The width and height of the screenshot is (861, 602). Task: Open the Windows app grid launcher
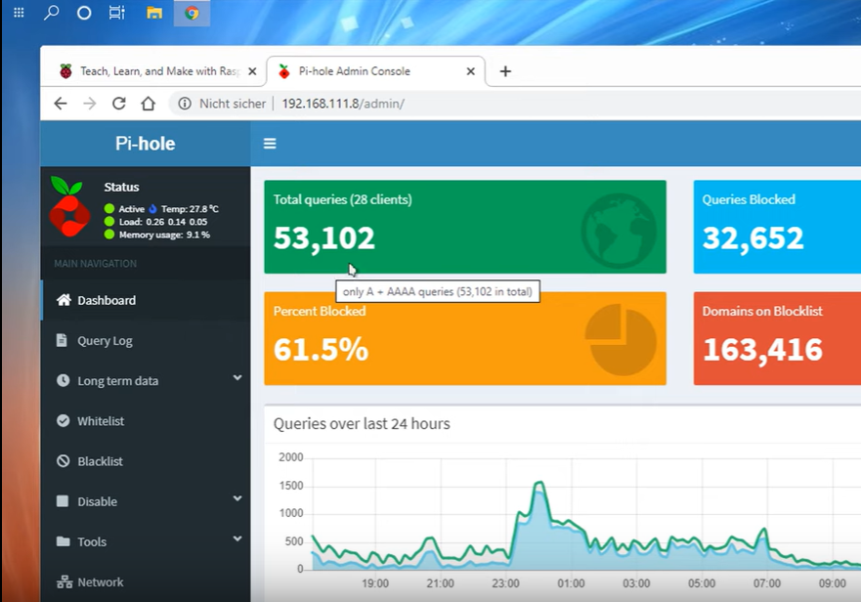(19, 13)
